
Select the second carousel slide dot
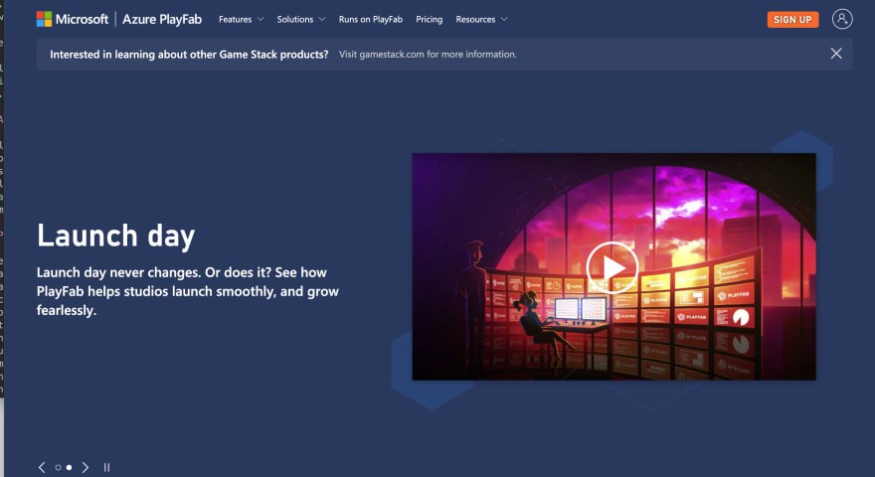click(x=69, y=467)
